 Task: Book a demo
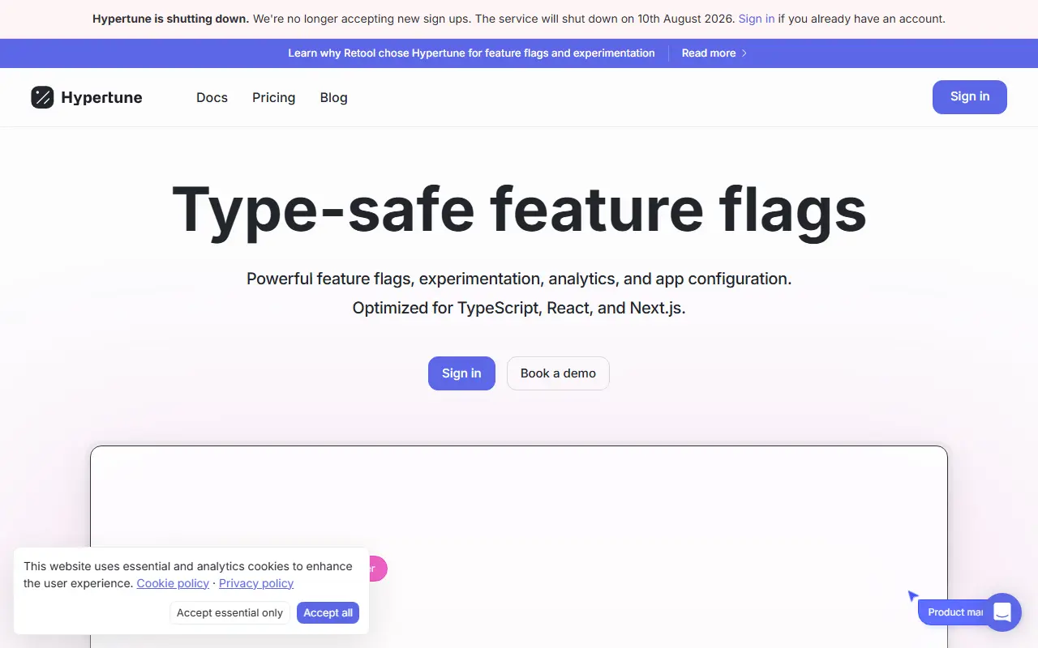click(x=558, y=373)
